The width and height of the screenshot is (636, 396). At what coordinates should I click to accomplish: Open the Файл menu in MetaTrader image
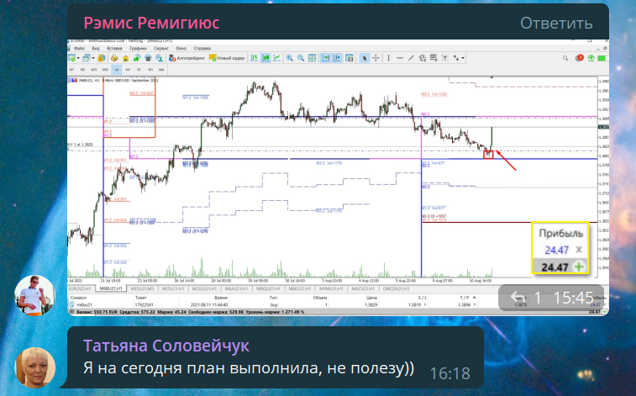pyautogui.click(x=79, y=48)
